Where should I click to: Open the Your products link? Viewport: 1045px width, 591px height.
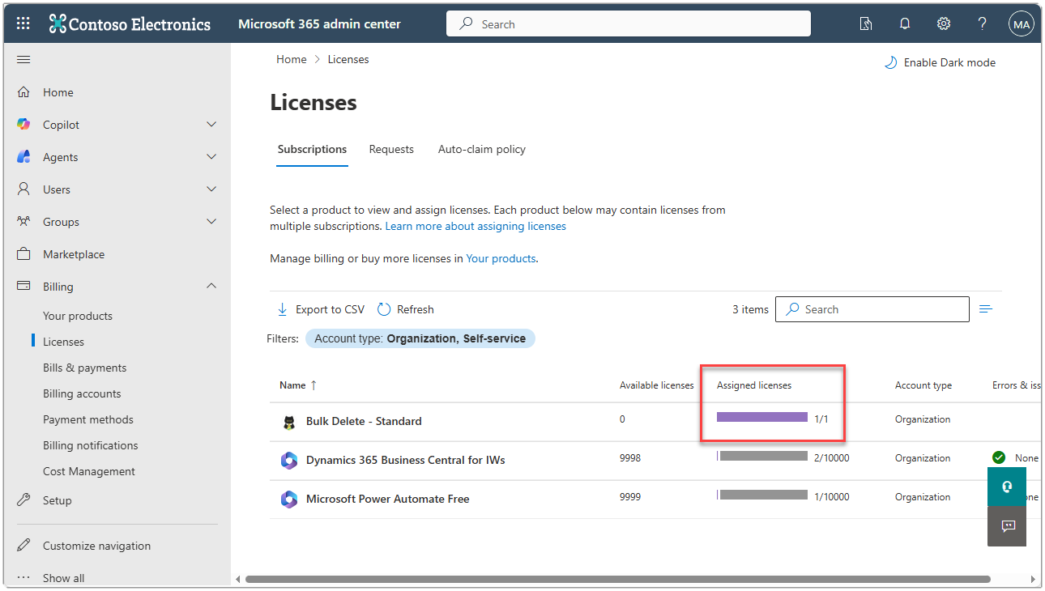pos(501,257)
